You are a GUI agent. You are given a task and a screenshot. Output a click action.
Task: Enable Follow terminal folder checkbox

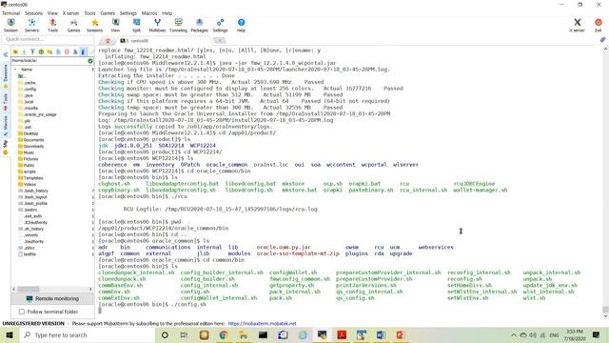pos(22,312)
